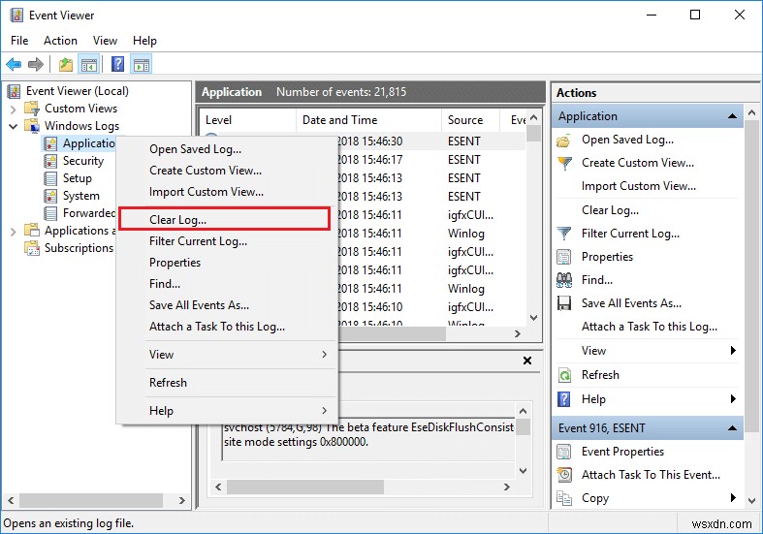Click Clear Log... in Actions pane
This screenshot has height=534, width=763.
[610, 210]
